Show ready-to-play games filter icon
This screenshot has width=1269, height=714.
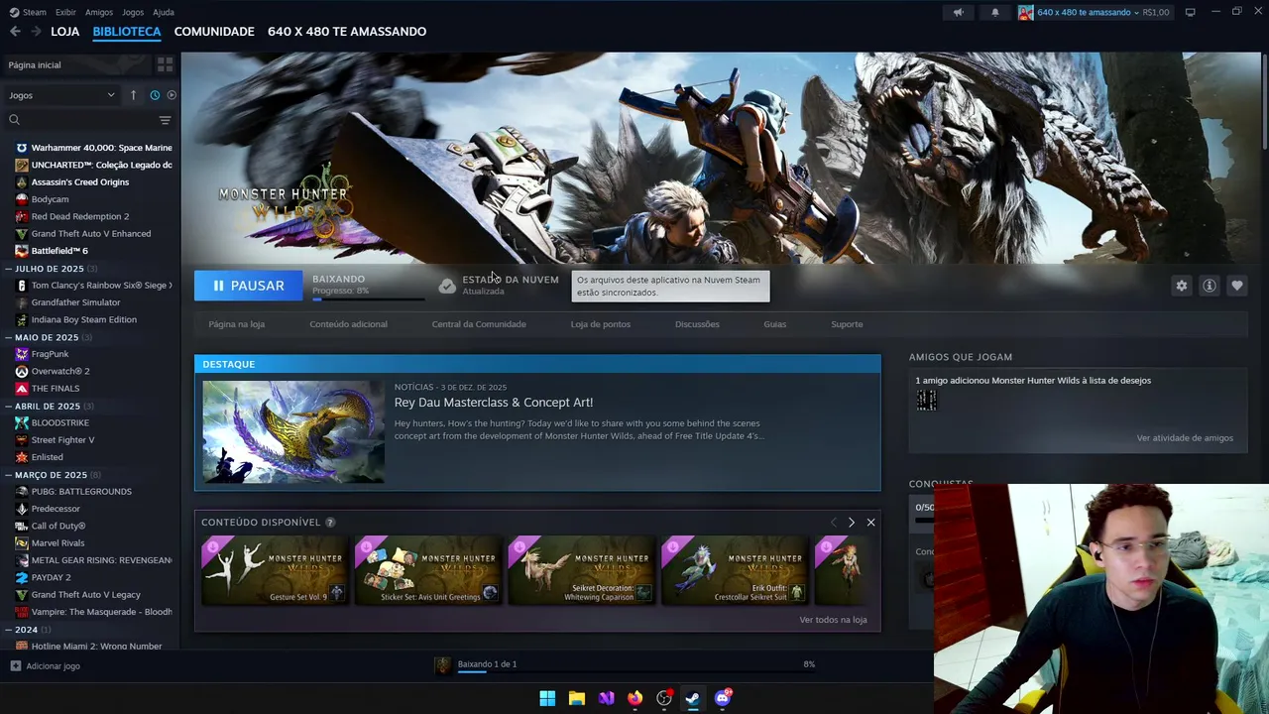172,95
